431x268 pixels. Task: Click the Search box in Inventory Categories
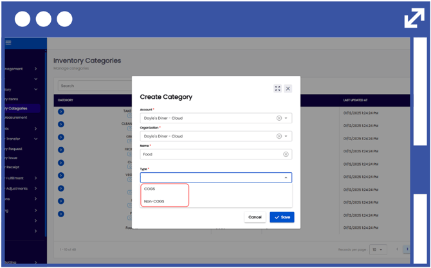pos(93,85)
